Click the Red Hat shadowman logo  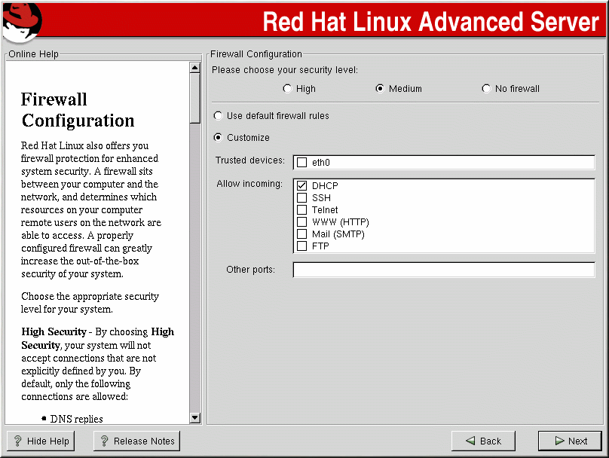click(x=22, y=23)
